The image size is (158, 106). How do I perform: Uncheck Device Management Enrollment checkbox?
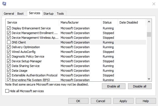tap(9, 33)
